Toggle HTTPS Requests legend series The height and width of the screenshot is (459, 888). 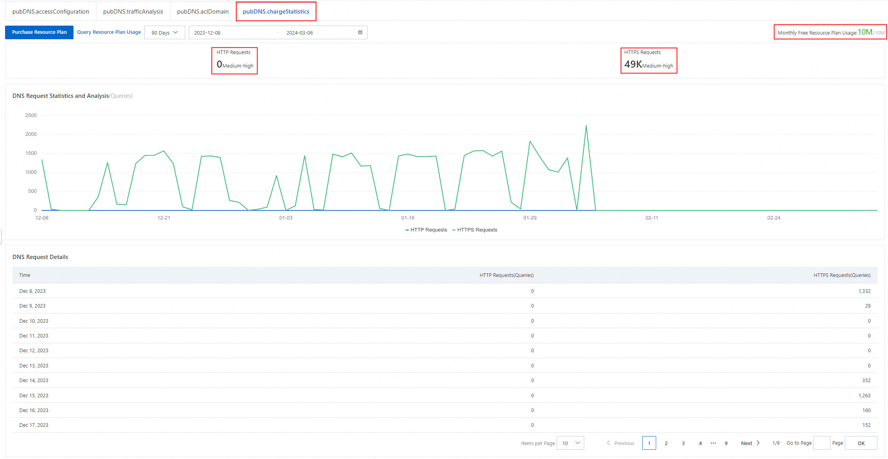tap(475, 230)
